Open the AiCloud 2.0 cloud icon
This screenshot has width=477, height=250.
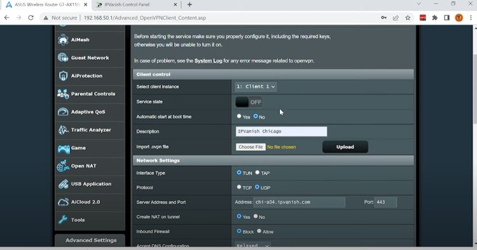point(63,202)
